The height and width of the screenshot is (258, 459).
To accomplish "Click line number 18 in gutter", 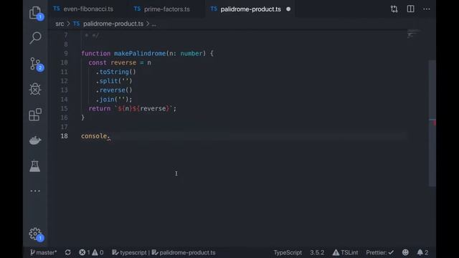I will (64, 136).
